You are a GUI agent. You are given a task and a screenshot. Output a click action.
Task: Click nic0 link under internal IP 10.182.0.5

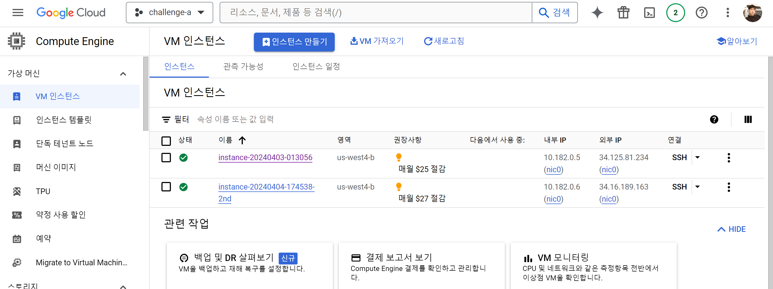click(553, 170)
